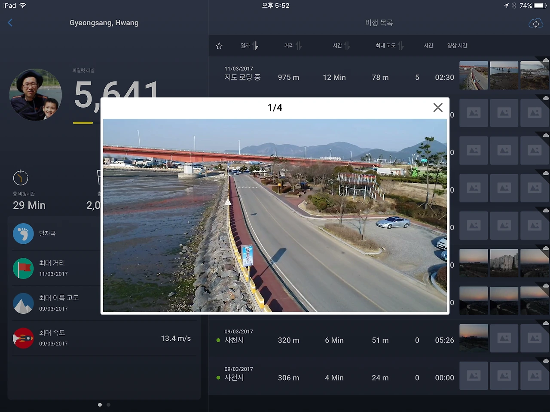Click the 24 m max altitude value

point(380,378)
